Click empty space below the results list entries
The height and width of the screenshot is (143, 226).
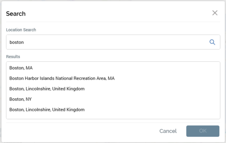click(x=113, y=116)
